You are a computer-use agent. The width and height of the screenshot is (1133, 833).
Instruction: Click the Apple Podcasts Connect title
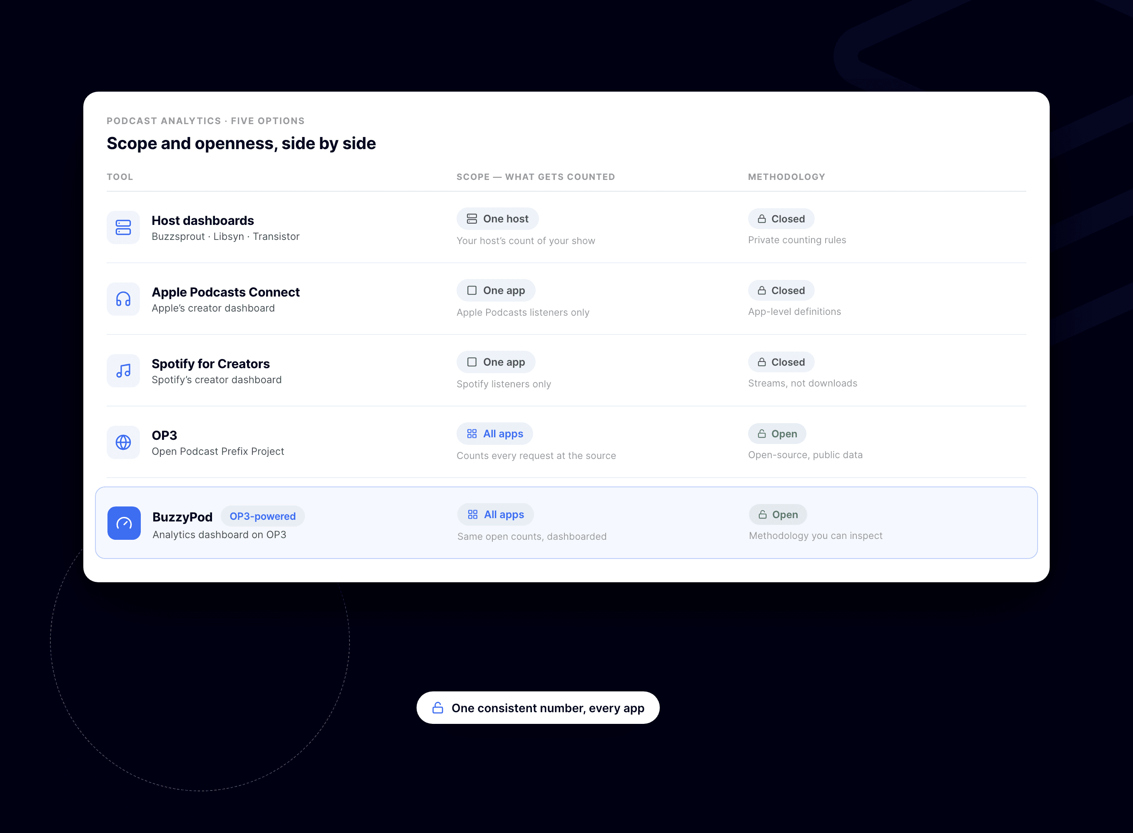pos(225,292)
